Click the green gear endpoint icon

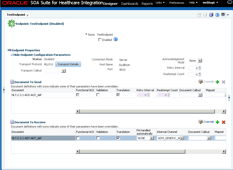tap(11, 23)
